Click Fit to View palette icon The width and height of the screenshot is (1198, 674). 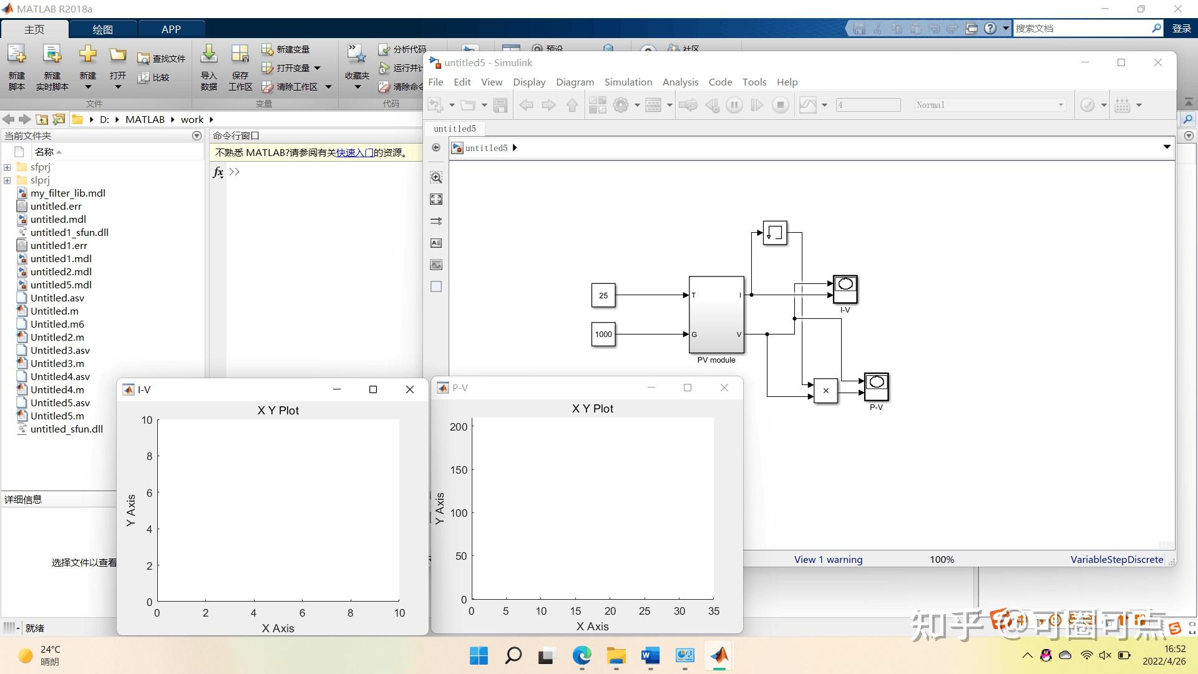pyautogui.click(x=436, y=199)
